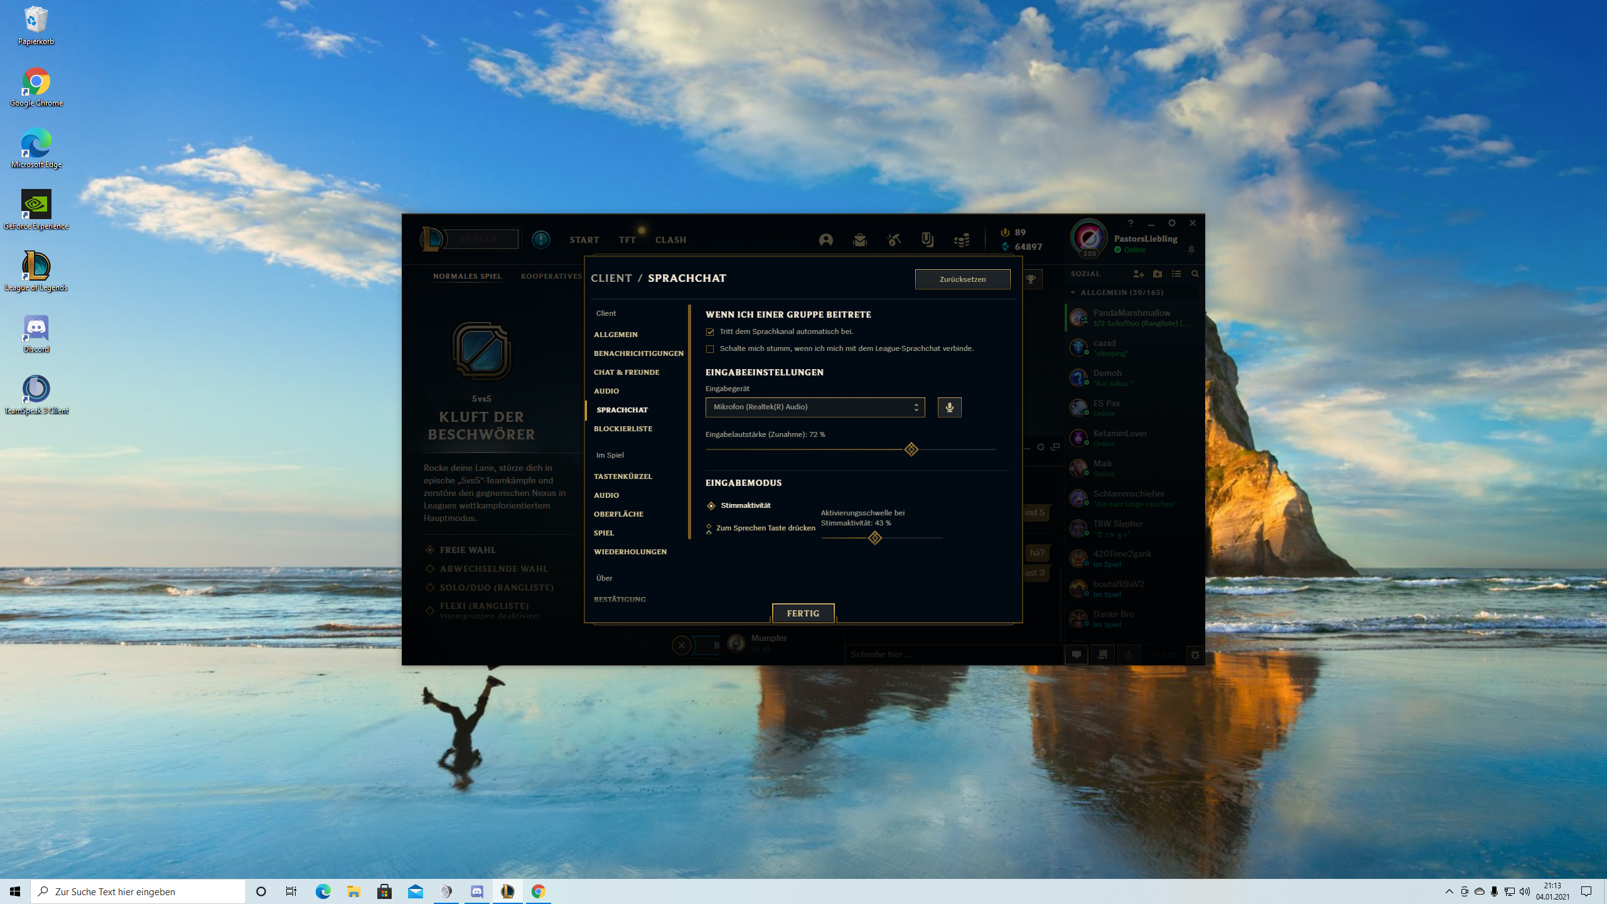The image size is (1607, 904).
Task: Open the TASTENKÜRZEL settings section
Action: click(x=623, y=476)
